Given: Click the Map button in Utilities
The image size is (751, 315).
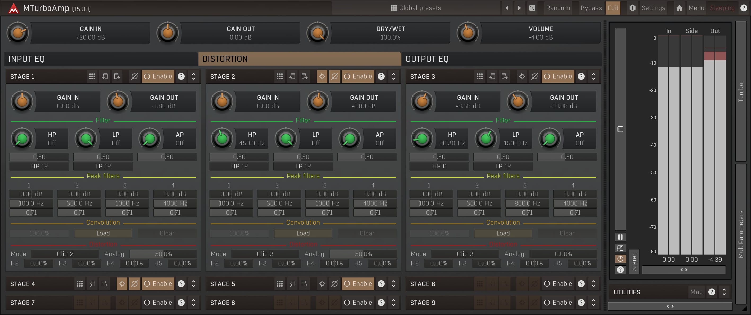Looking at the screenshot, I should click(696, 292).
